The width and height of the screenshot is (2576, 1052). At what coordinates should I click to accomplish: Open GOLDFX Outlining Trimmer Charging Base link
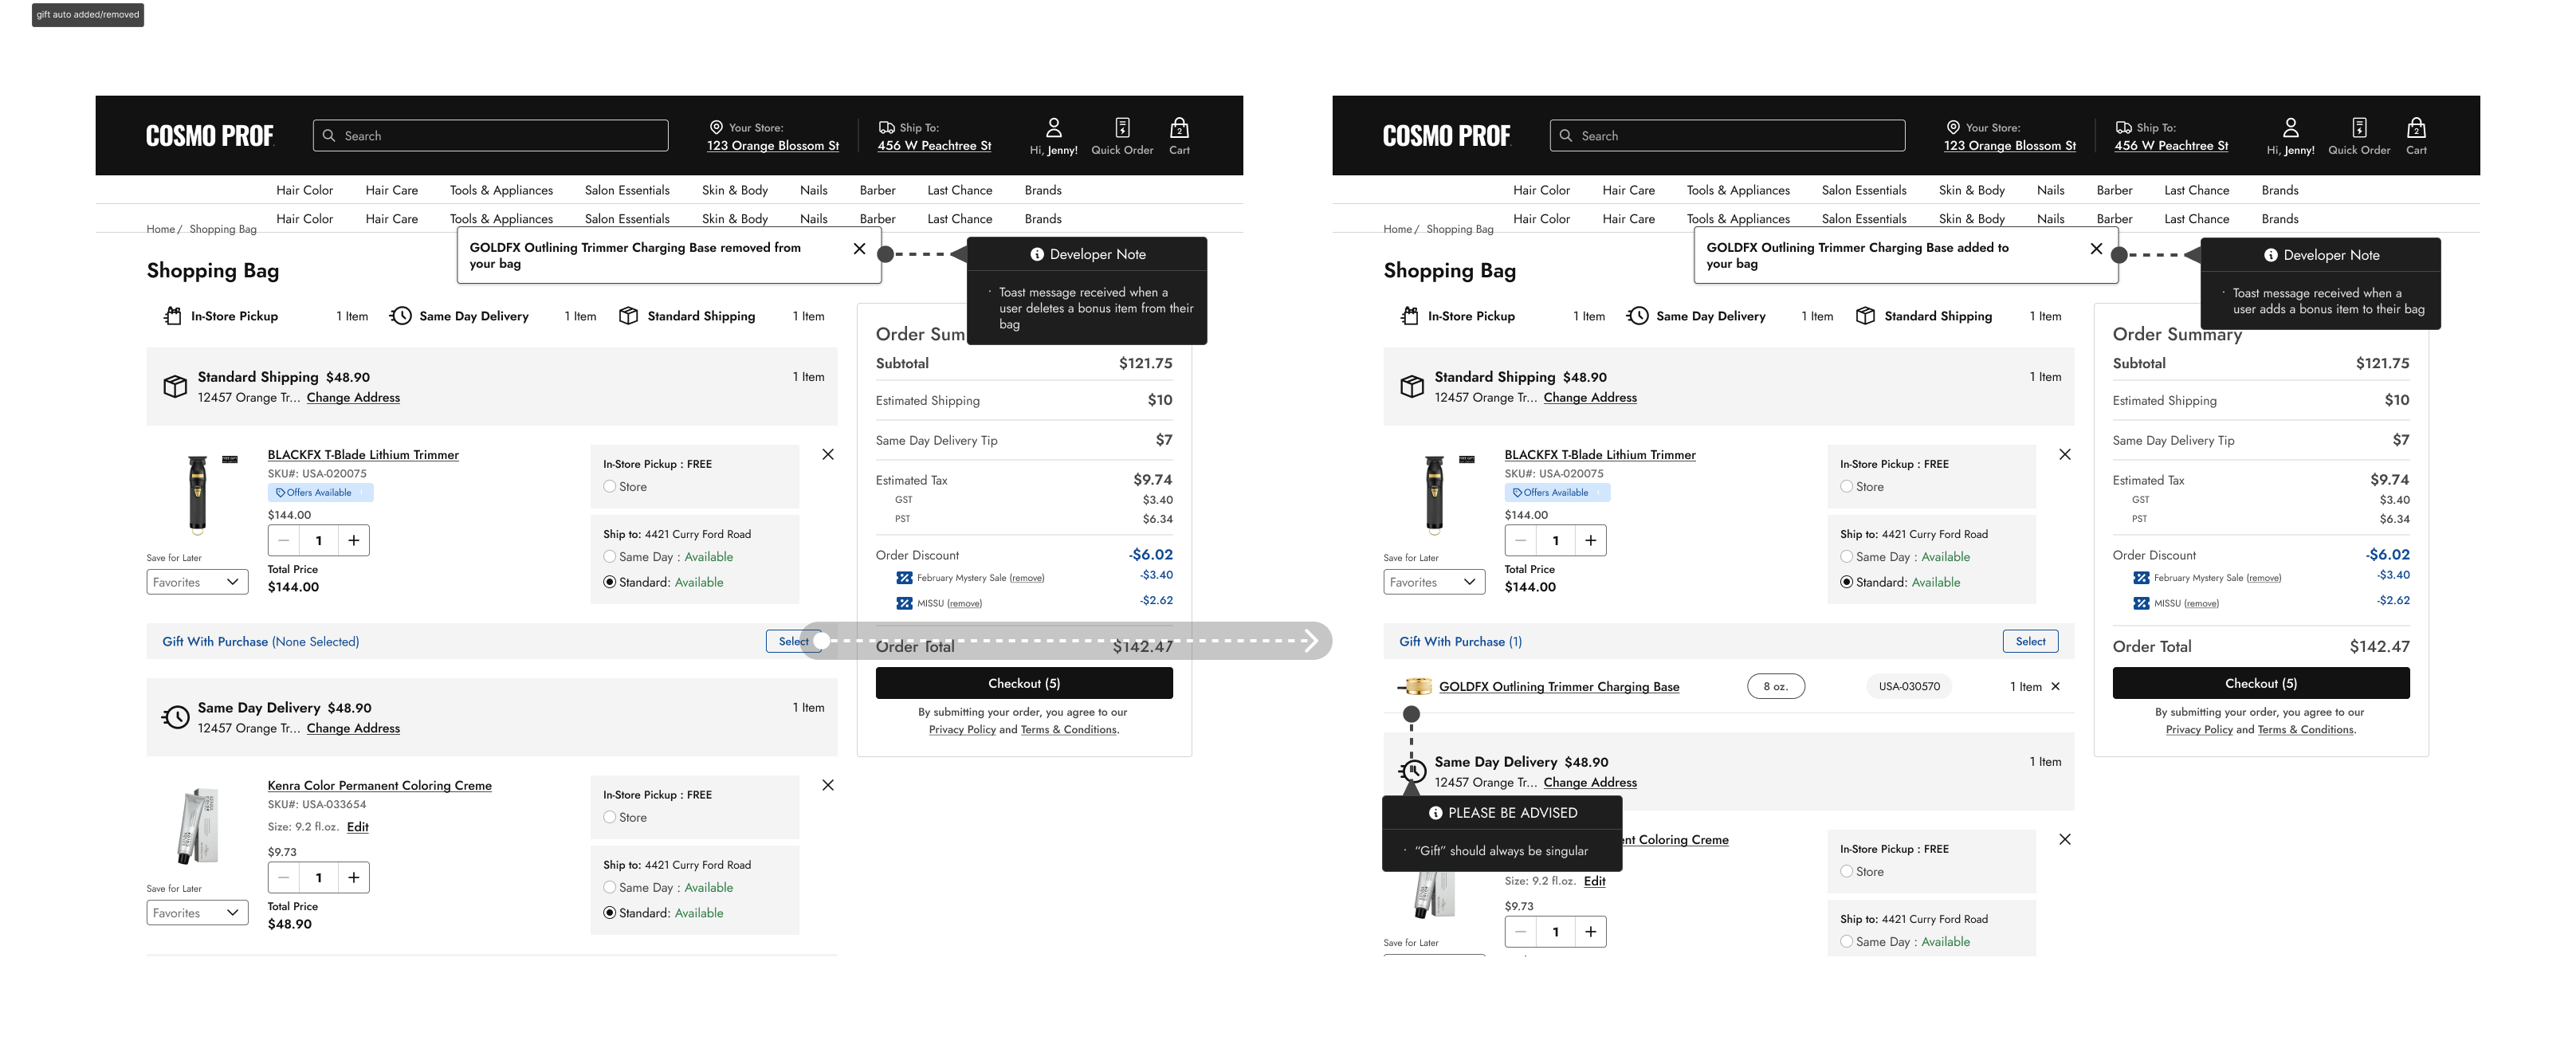tap(1559, 687)
